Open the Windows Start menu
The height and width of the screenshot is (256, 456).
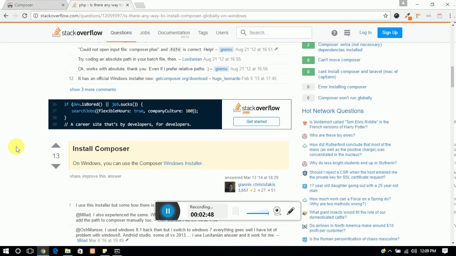coord(6,251)
